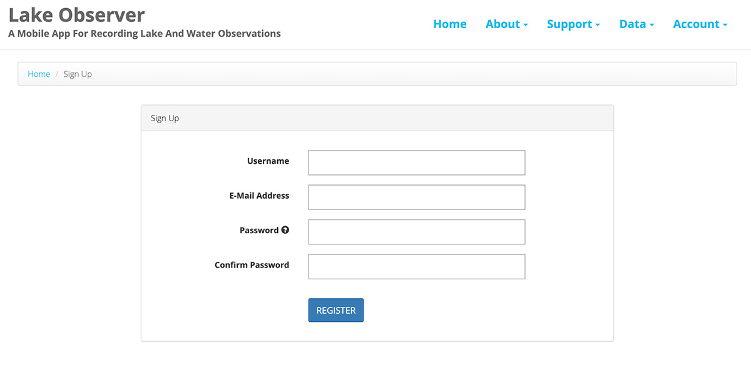The height and width of the screenshot is (365, 751).
Task: Click into the E-Mail Address field
Action: [416, 197]
